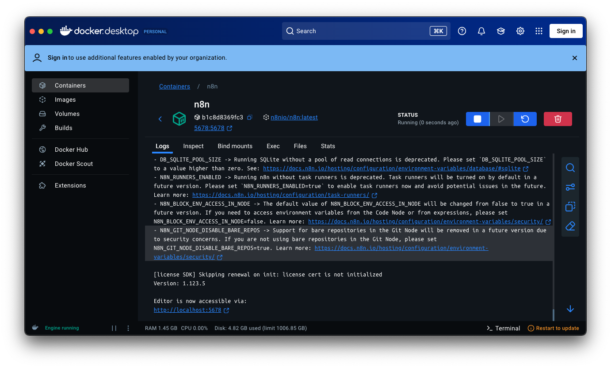
Task: Copy the container ID b1c8d8369fc3
Action: pos(250,117)
